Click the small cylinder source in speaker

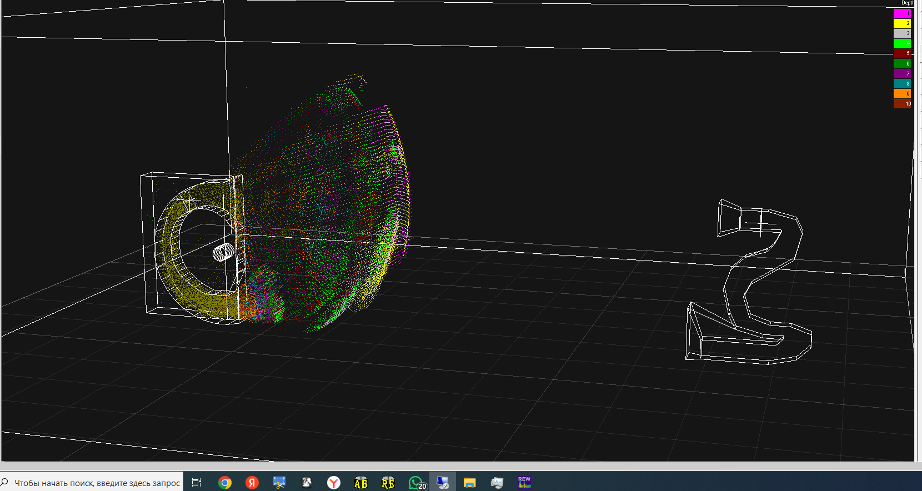click(x=223, y=252)
